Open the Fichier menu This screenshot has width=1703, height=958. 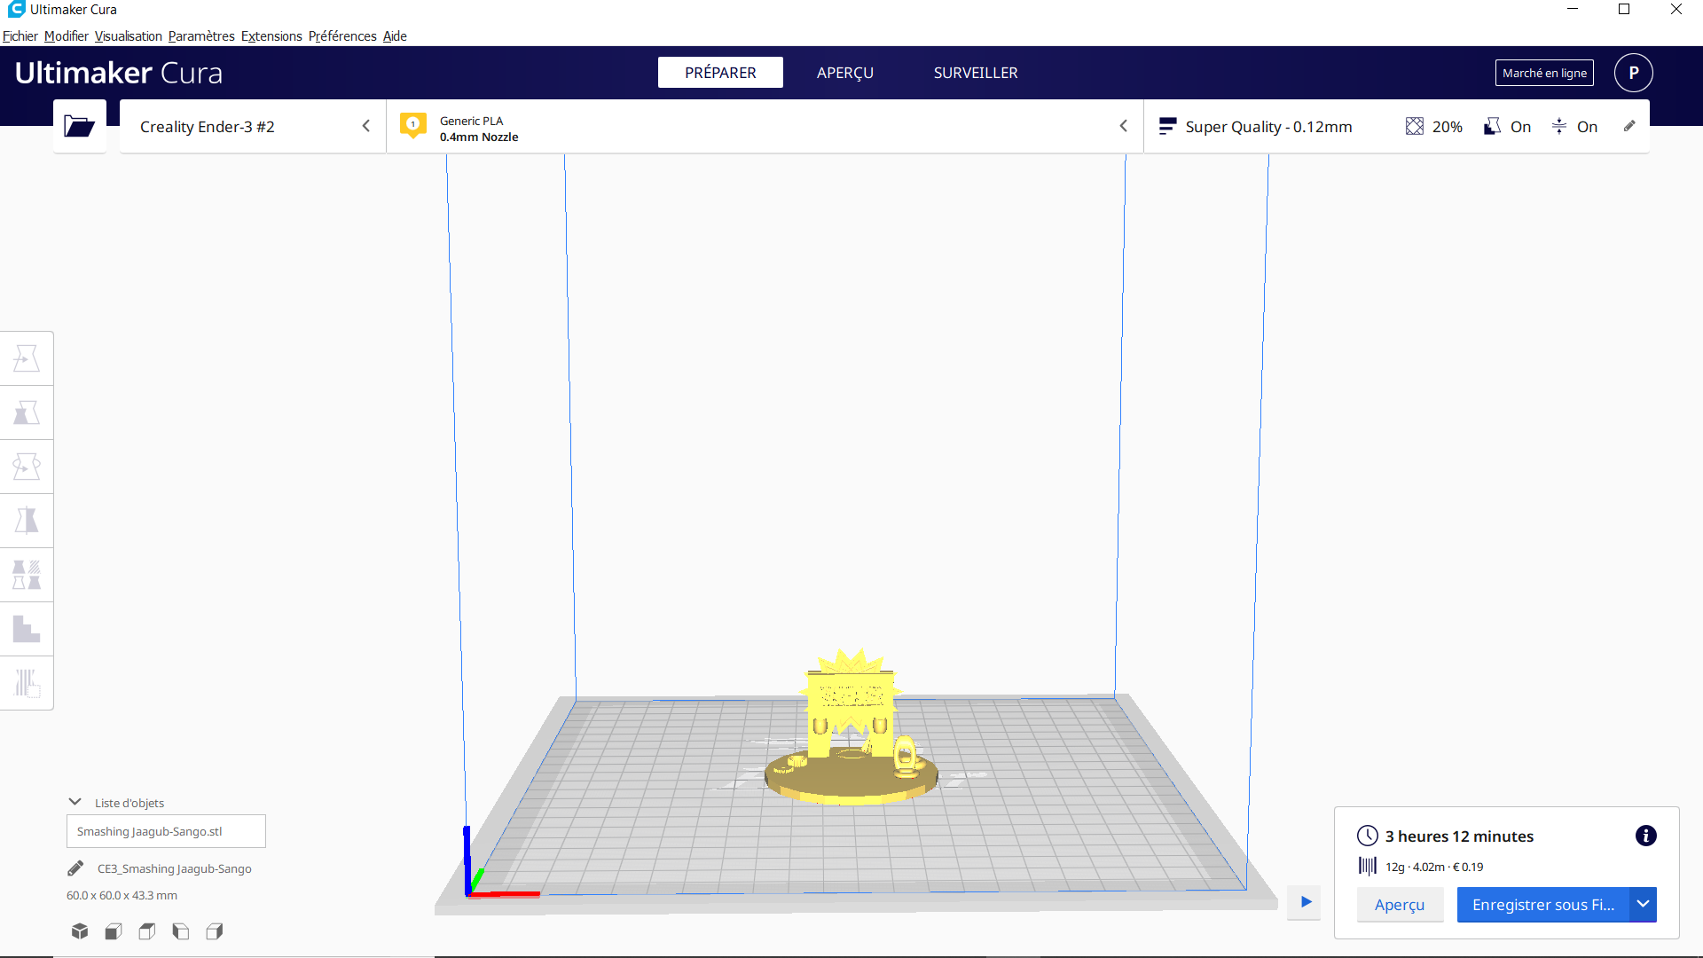tap(20, 36)
